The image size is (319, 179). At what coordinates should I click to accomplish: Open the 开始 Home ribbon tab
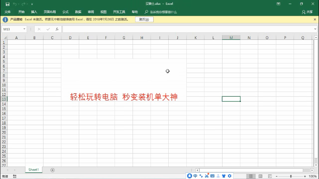click(x=21, y=12)
